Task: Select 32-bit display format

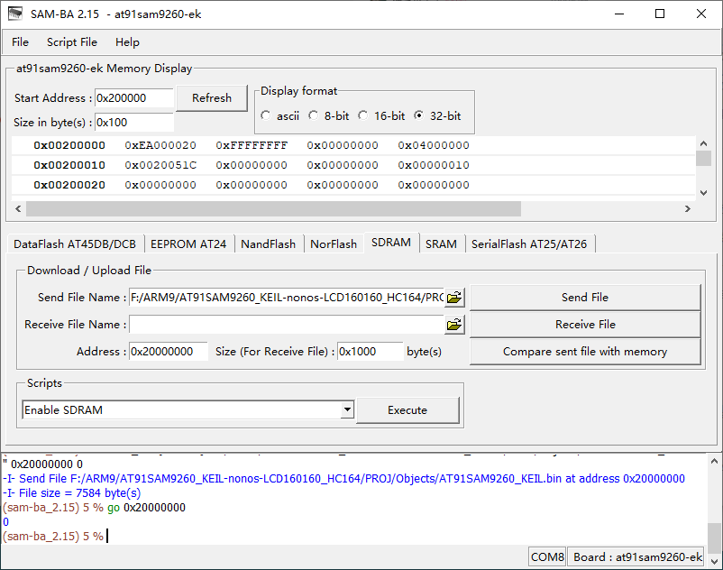Action: (x=418, y=115)
